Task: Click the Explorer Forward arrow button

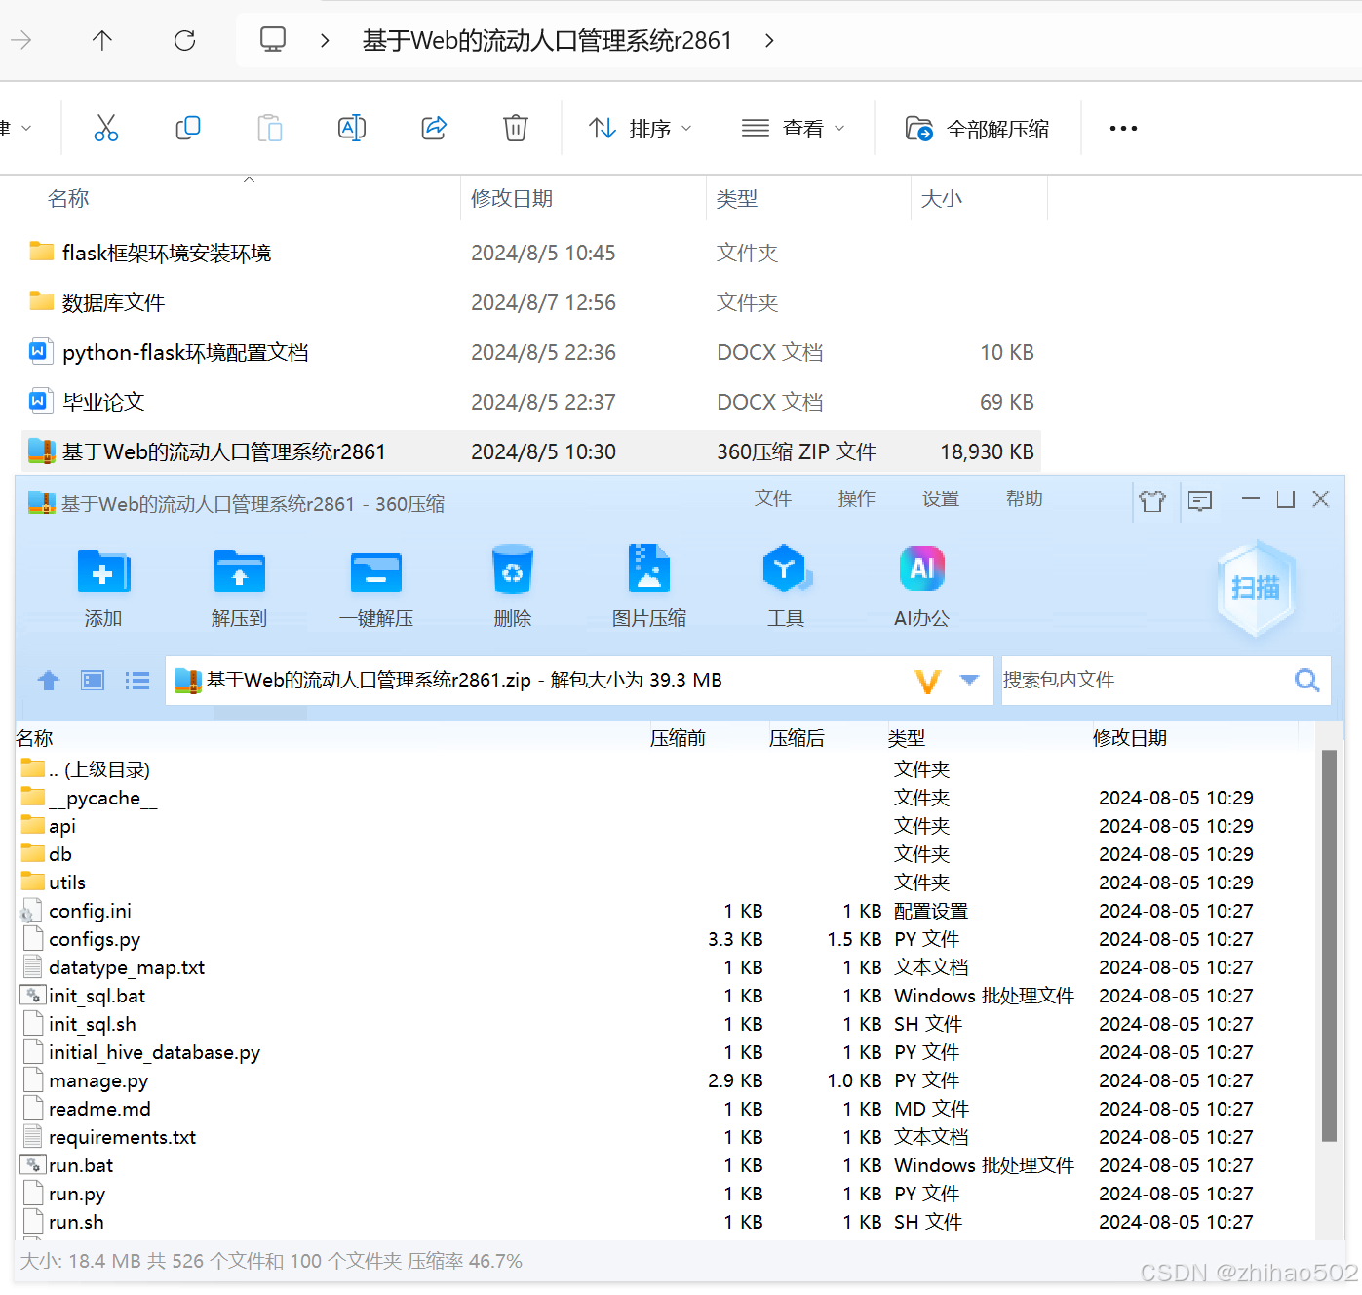Action: 21,40
